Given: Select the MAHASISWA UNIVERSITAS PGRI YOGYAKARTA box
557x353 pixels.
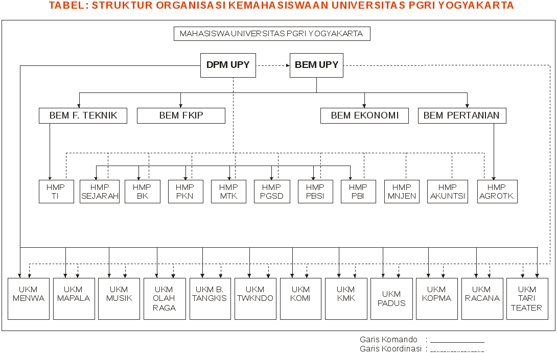Looking at the screenshot, I should click(x=272, y=34).
